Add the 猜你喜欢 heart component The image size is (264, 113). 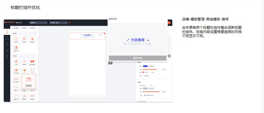[x=32, y=40]
